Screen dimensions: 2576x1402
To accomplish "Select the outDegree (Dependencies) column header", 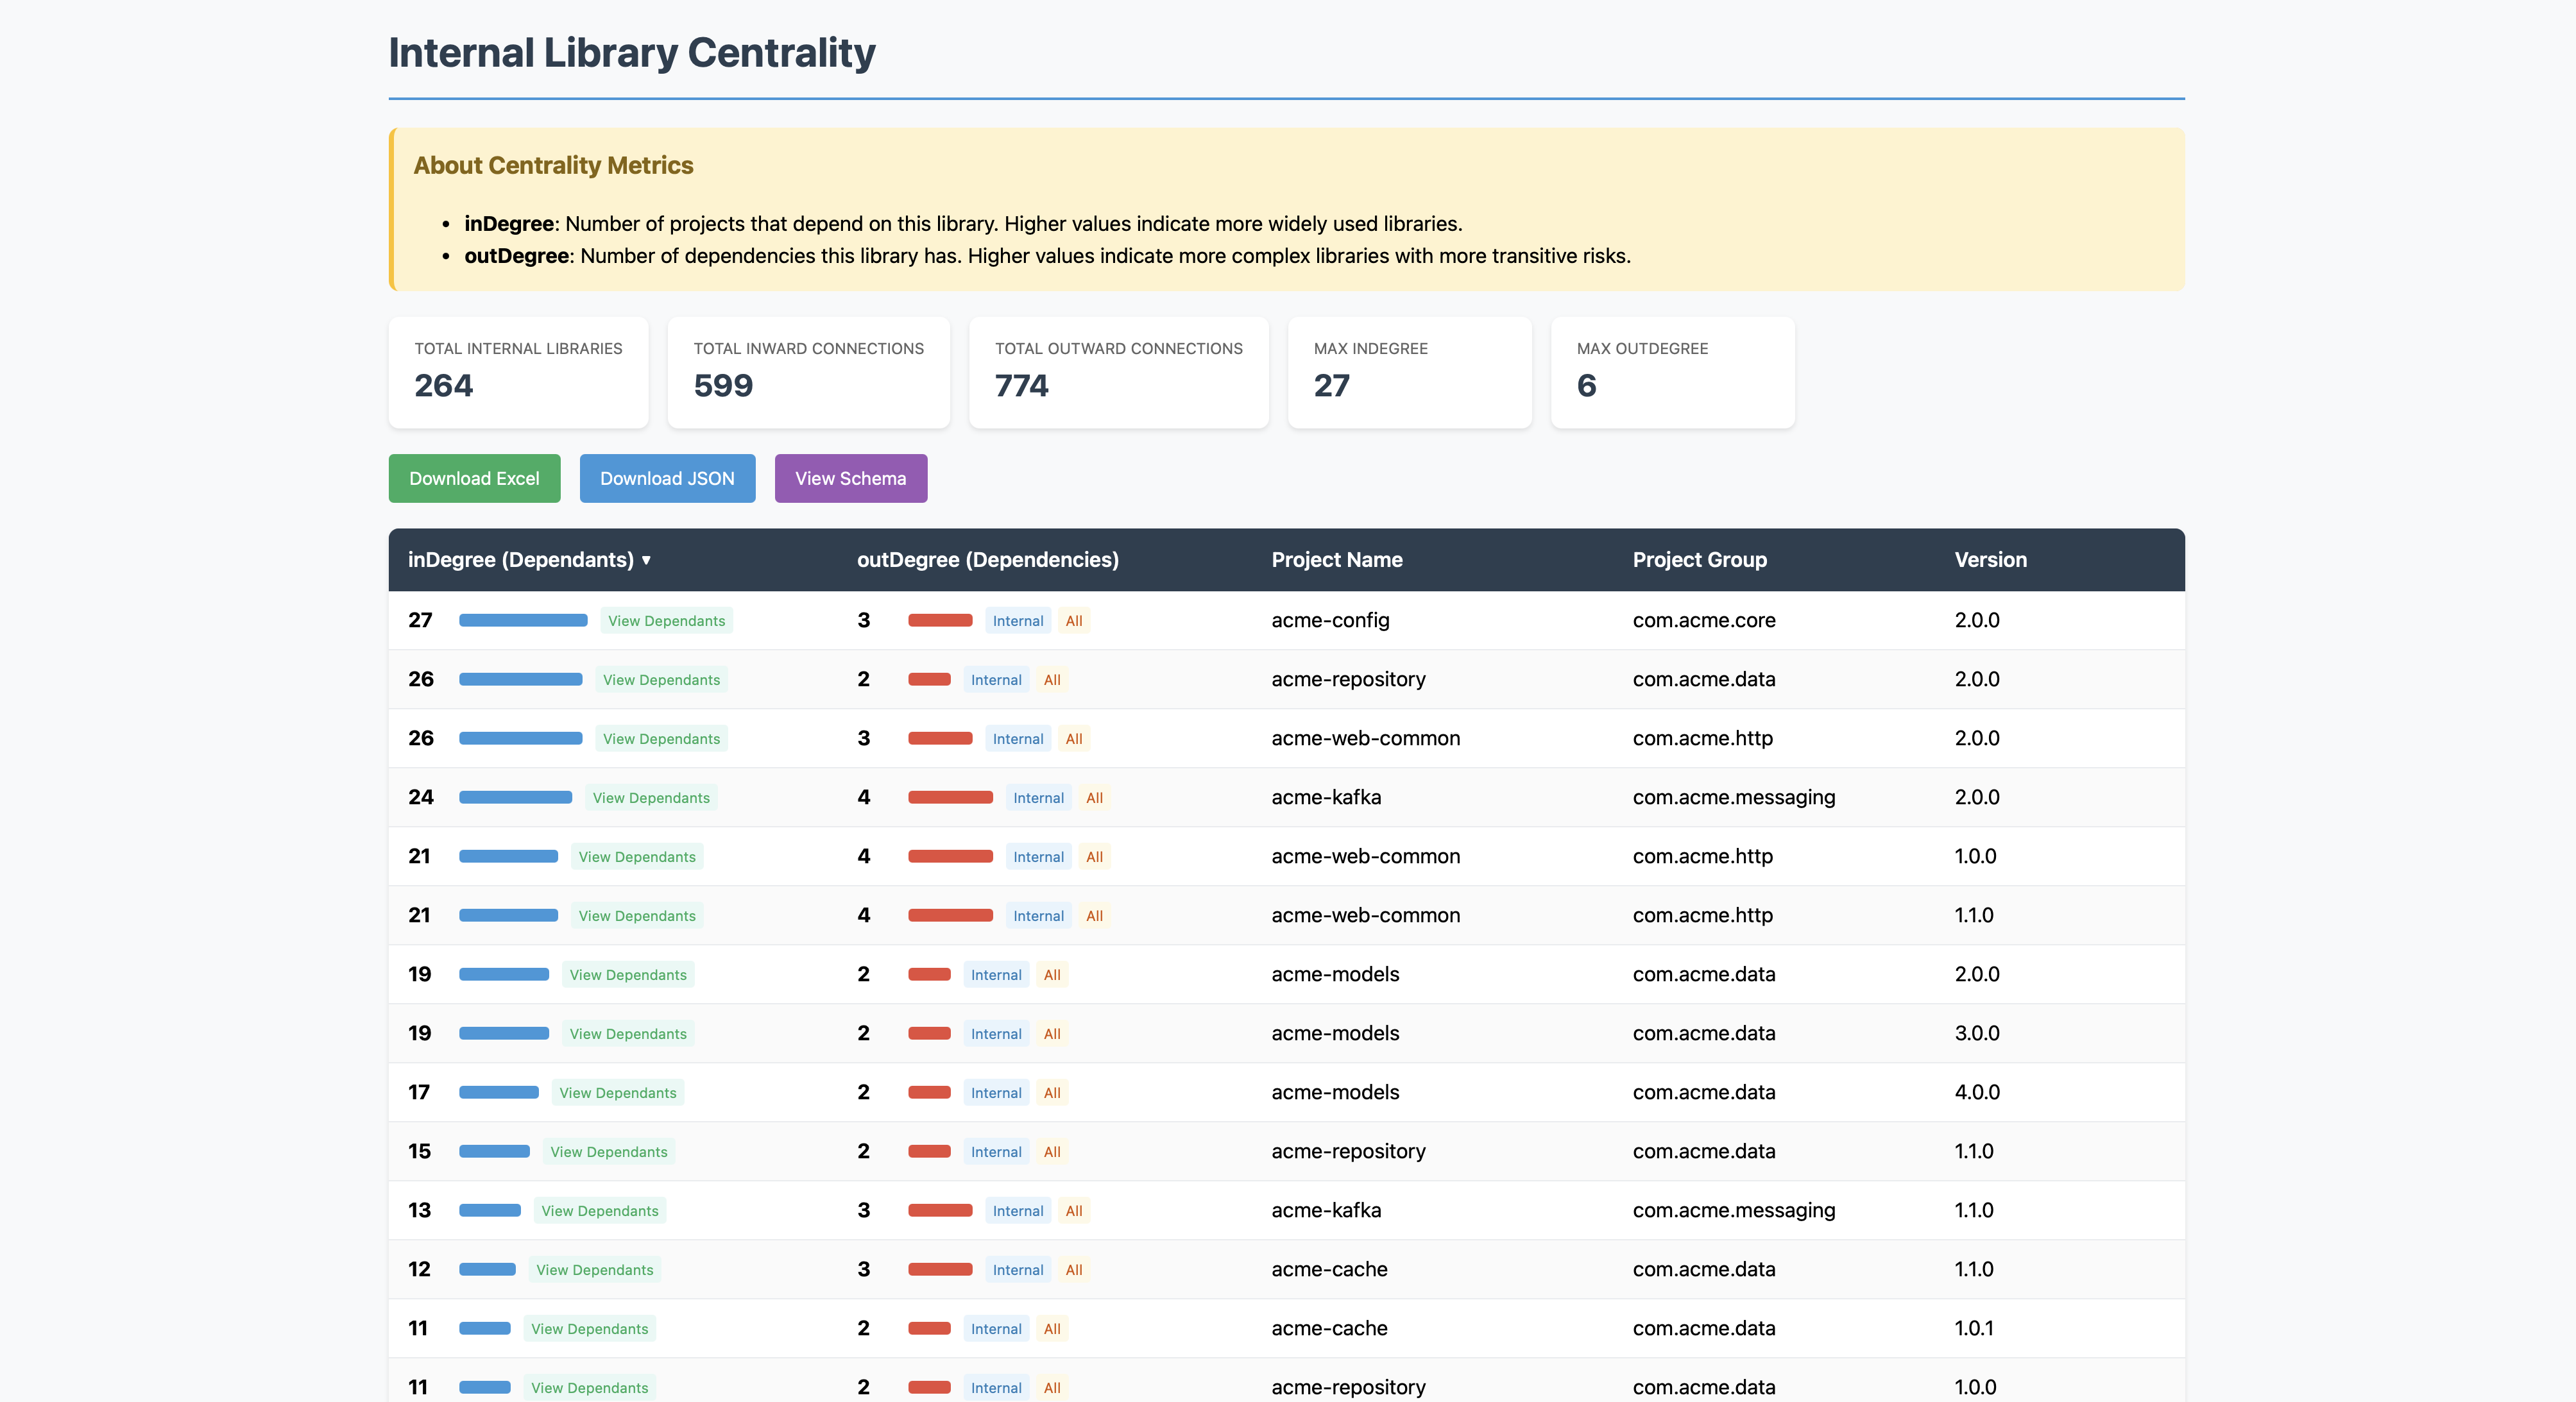I will point(988,560).
